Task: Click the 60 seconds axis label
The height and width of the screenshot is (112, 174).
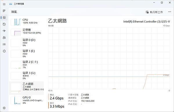Action: 50,91
